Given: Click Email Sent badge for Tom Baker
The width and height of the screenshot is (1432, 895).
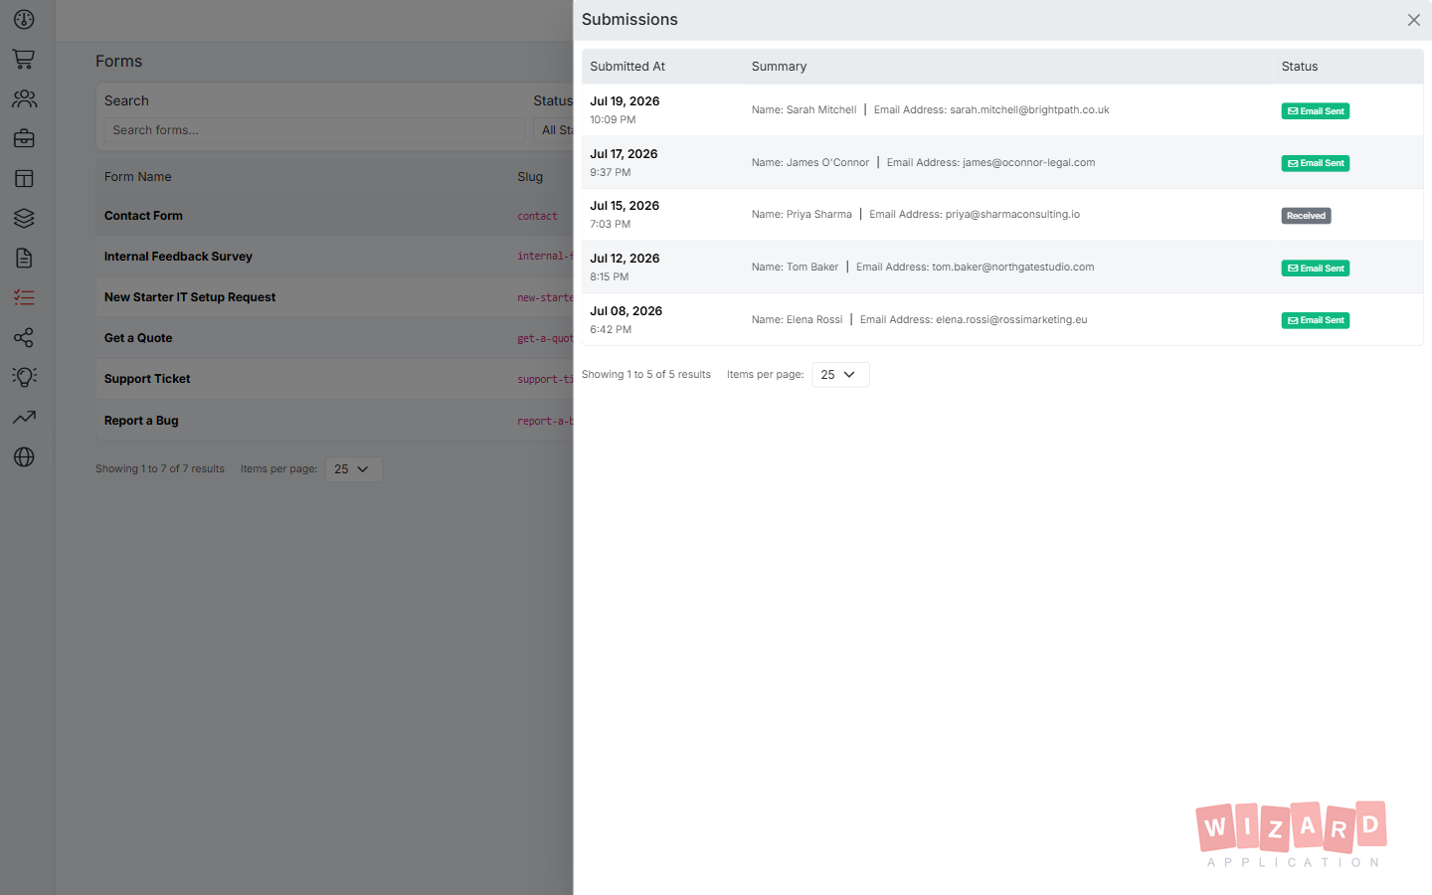Looking at the screenshot, I should click(1315, 268).
